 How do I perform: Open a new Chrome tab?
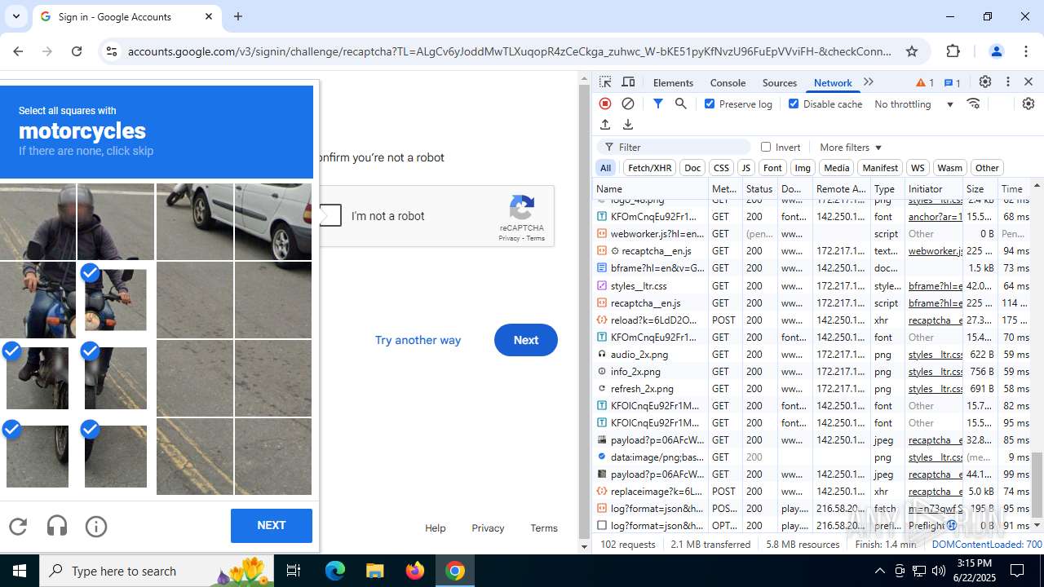tap(238, 16)
